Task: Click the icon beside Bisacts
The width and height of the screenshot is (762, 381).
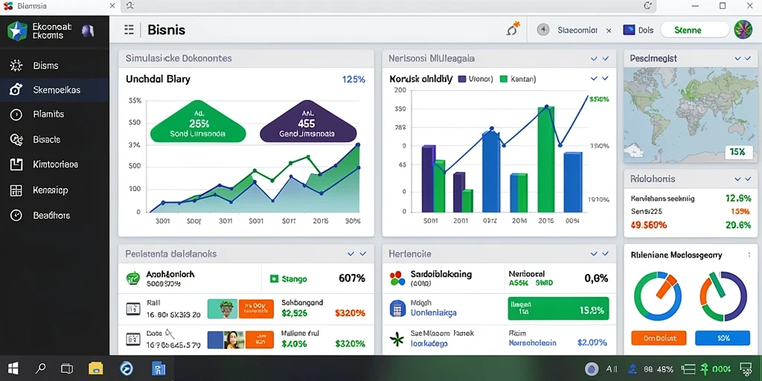Action: pos(16,139)
